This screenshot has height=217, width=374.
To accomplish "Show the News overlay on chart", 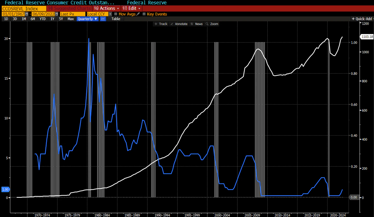I will (197, 24).
